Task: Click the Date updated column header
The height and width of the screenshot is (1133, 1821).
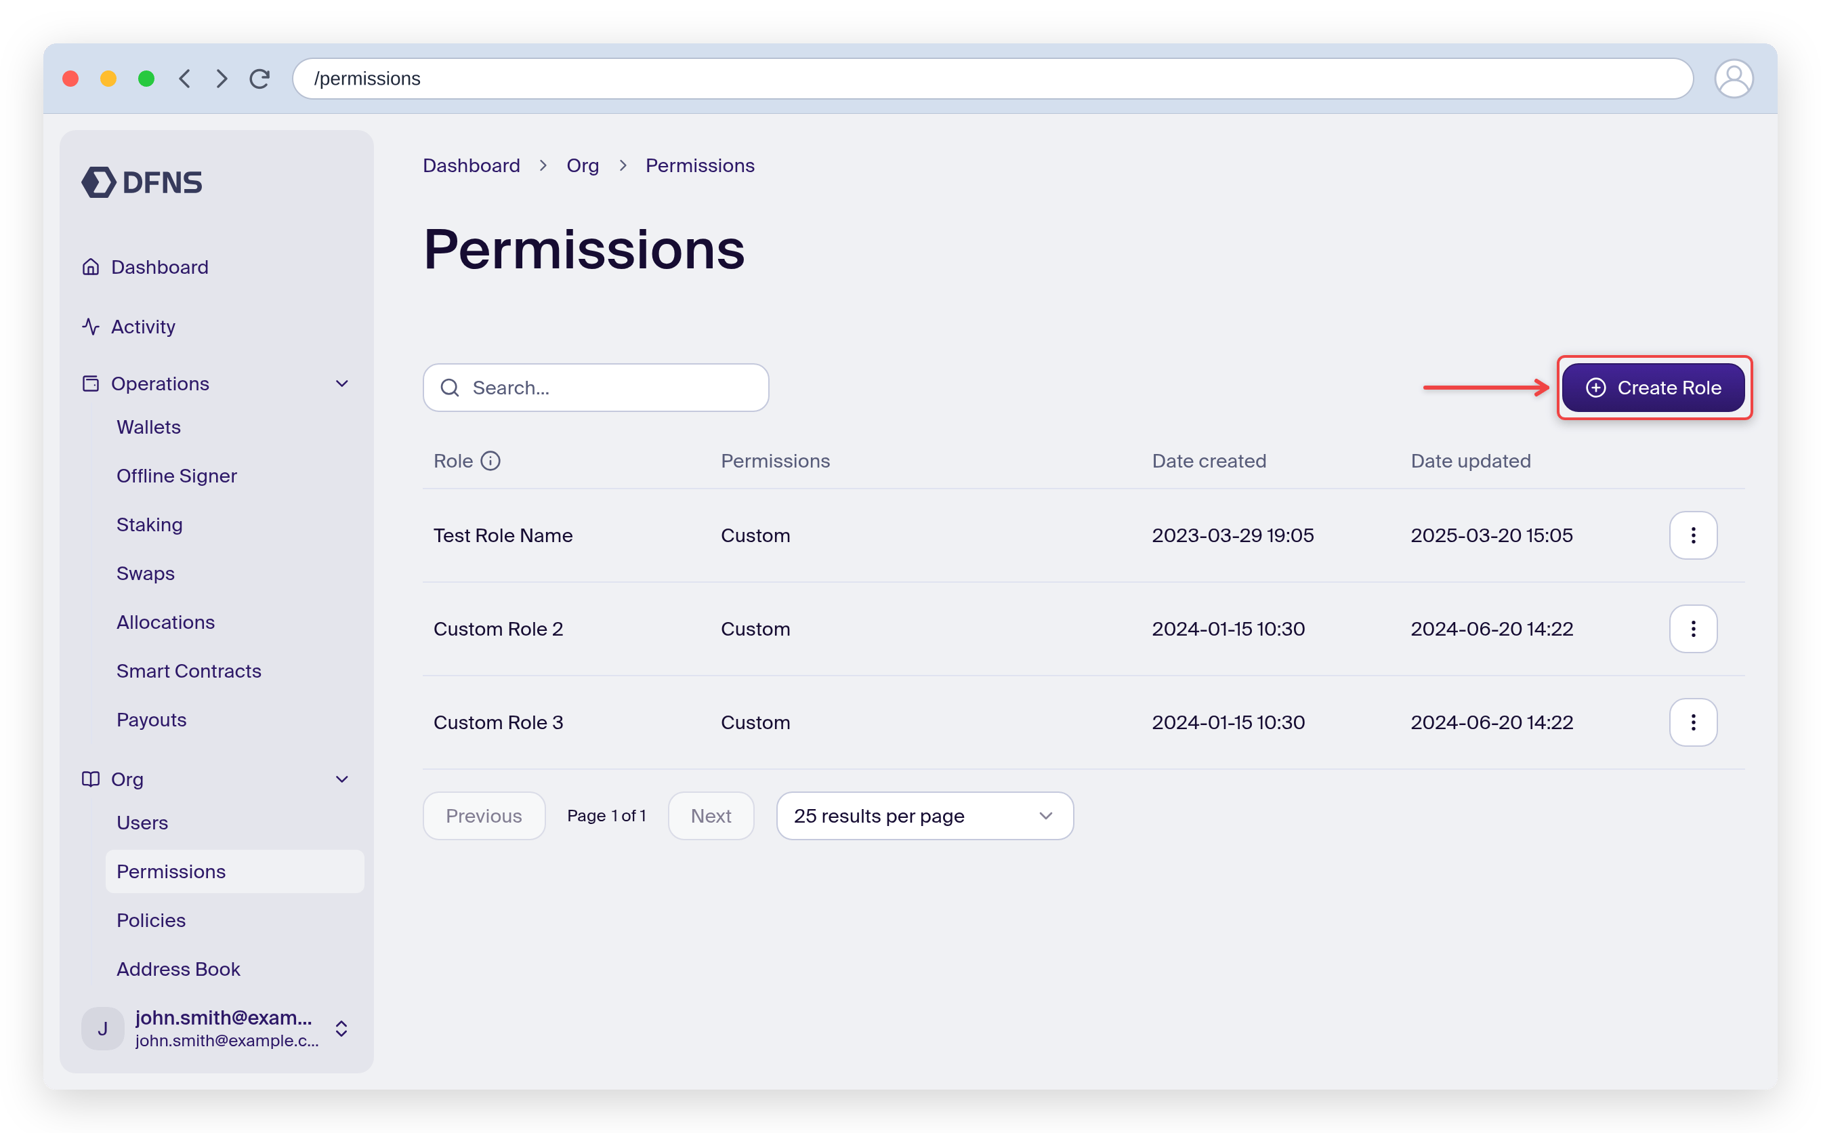Action: point(1471,461)
